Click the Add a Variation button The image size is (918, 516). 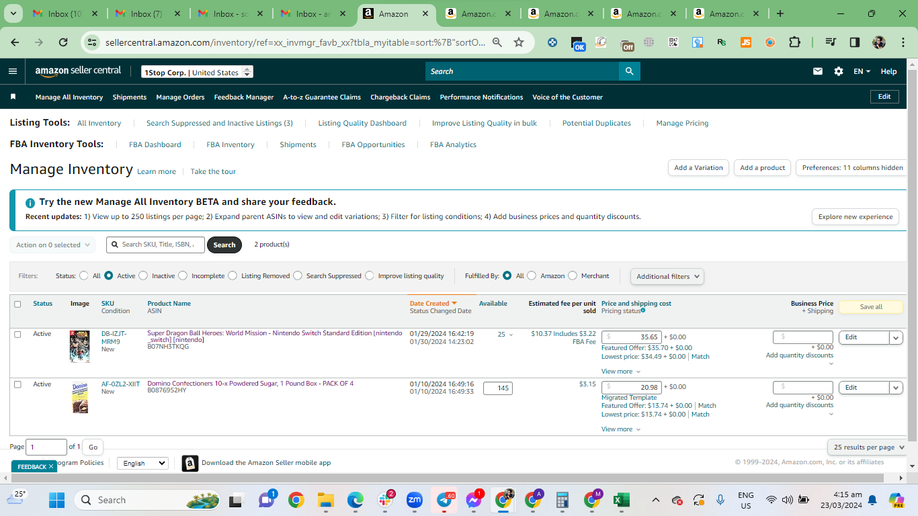[x=698, y=168]
